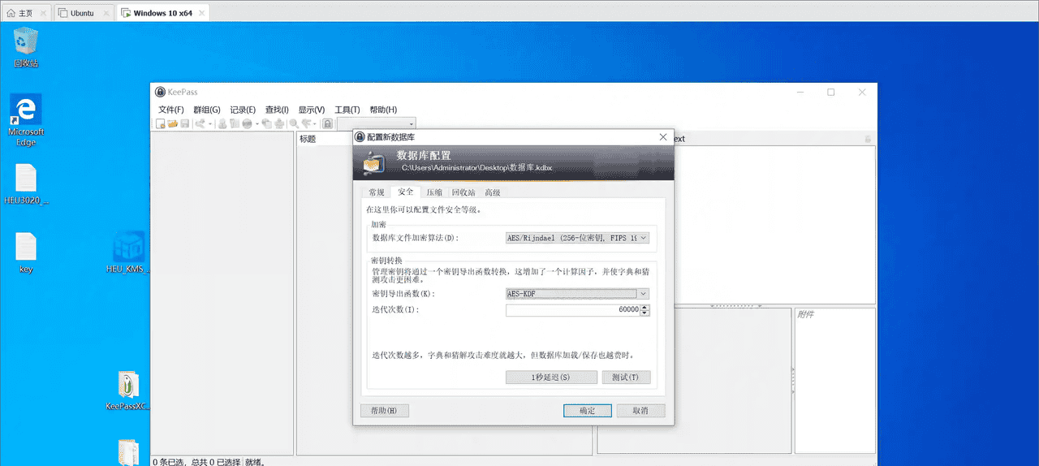Screen dimensions: 1039x466
Task: Click the 1秒延迟(S) button
Action: tap(551, 378)
